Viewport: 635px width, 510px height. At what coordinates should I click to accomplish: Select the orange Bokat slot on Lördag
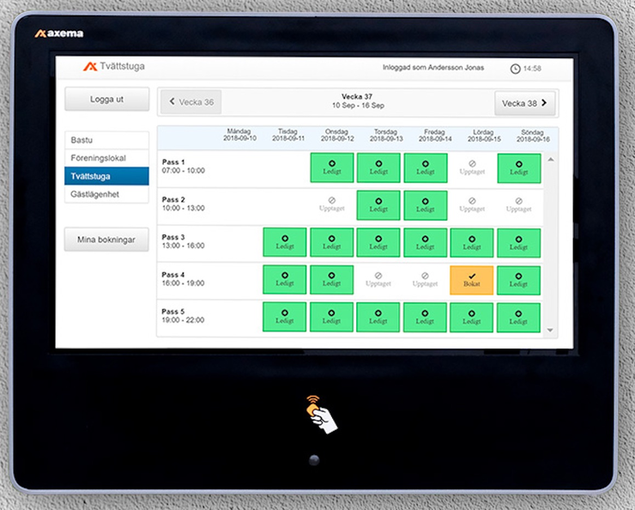[x=471, y=280]
